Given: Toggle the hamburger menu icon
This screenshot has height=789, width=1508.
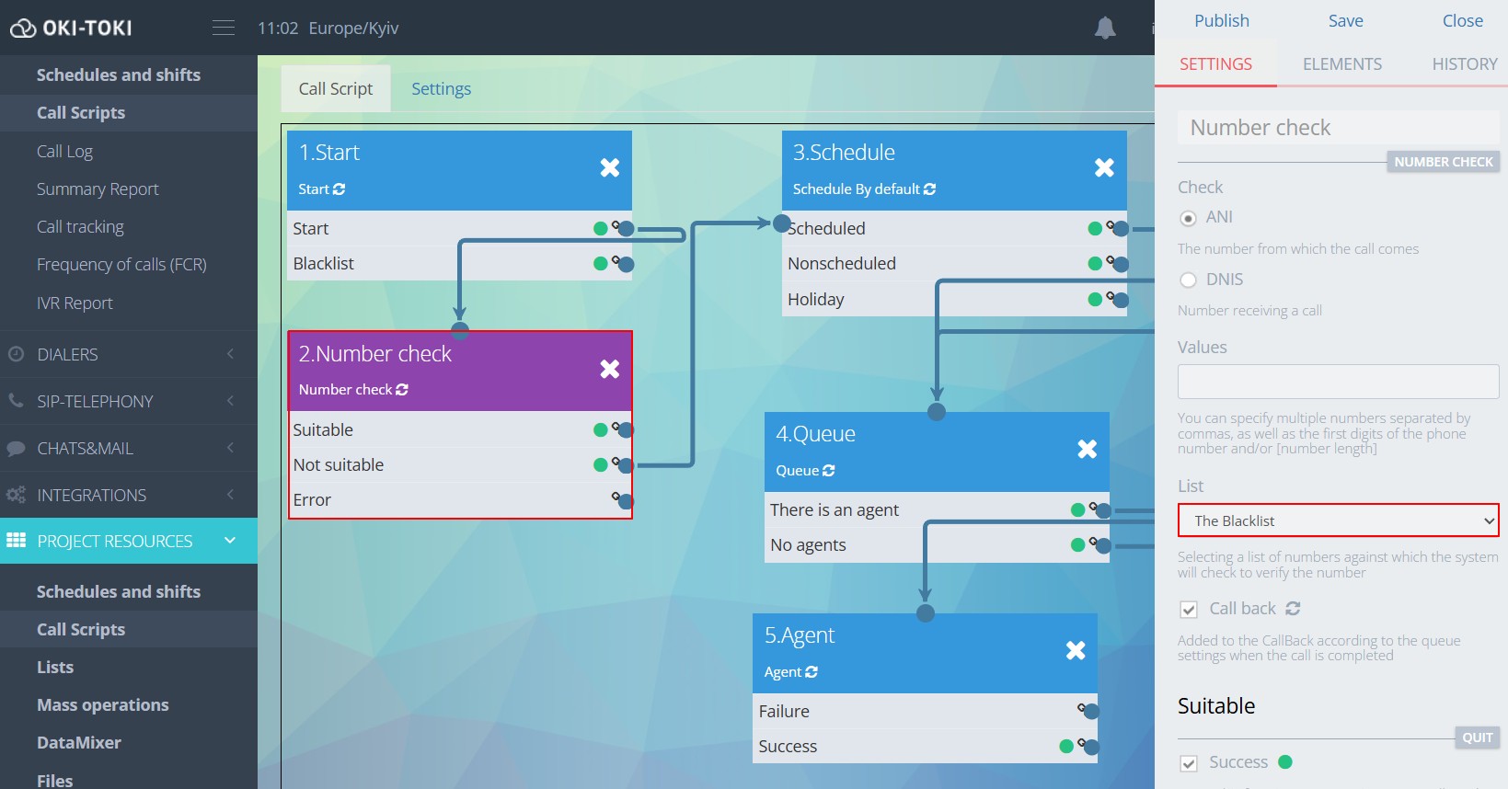Looking at the screenshot, I should 224,28.
